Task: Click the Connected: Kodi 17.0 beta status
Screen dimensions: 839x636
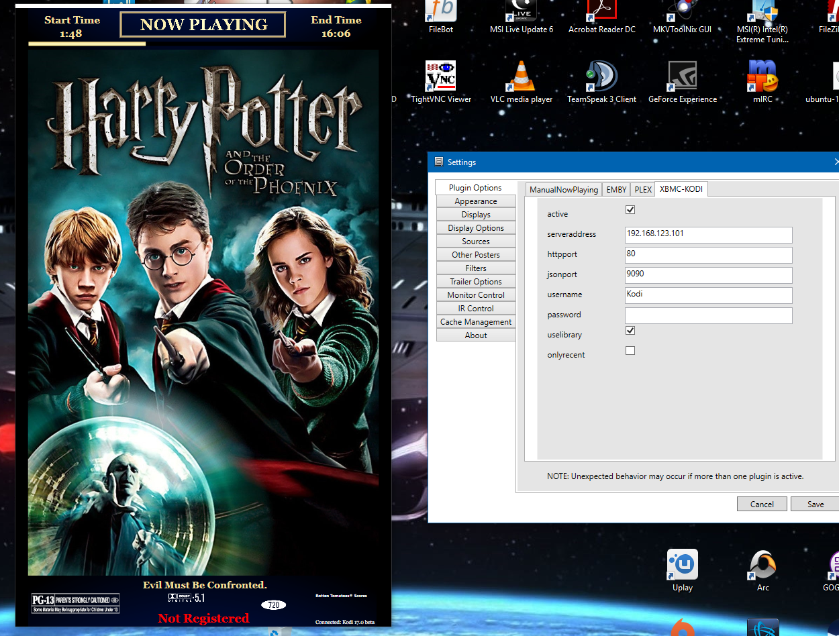Action: pyautogui.click(x=345, y=622)
